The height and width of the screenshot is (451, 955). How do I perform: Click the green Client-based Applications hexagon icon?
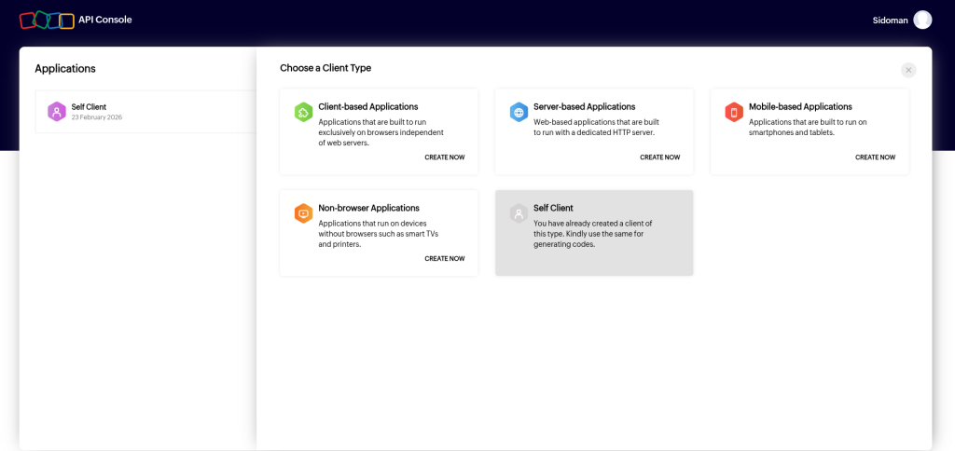coord(303,112)
